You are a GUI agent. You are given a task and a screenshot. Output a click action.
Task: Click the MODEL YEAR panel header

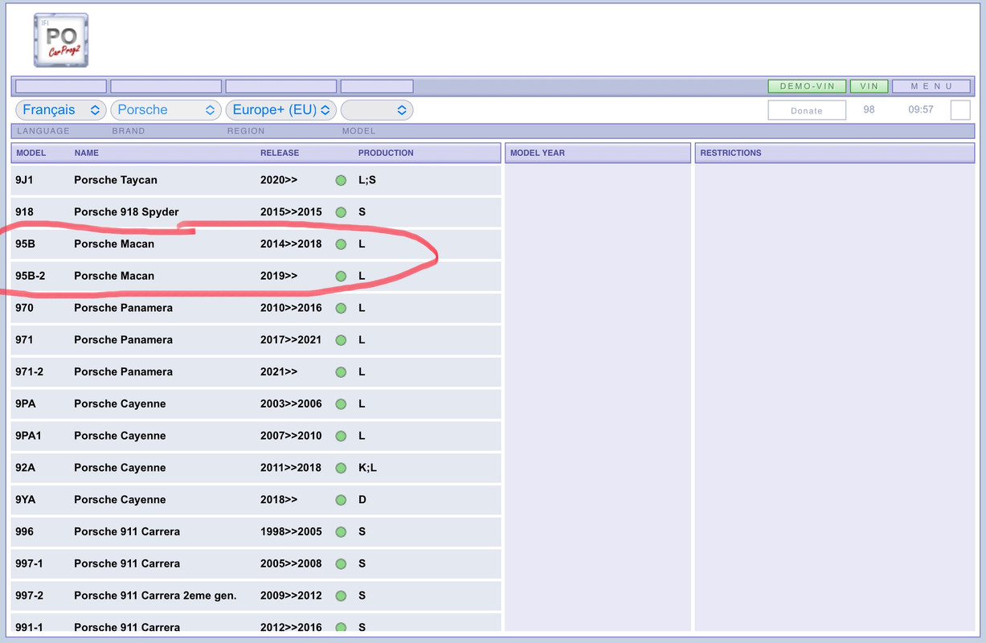coord(598,153)
